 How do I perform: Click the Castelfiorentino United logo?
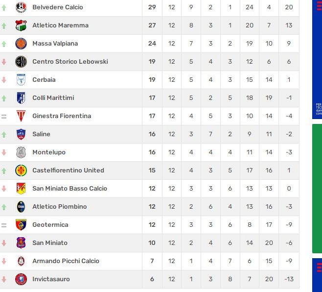[x=21, y=170]
